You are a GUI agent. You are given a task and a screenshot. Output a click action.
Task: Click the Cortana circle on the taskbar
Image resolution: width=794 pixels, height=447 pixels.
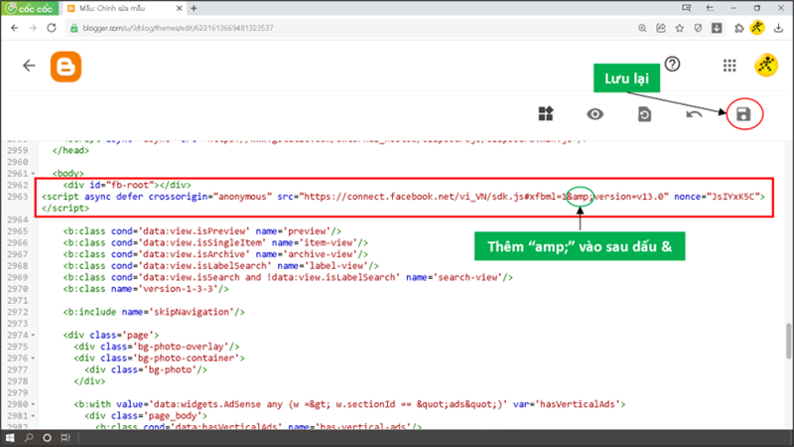pos(47,437)
